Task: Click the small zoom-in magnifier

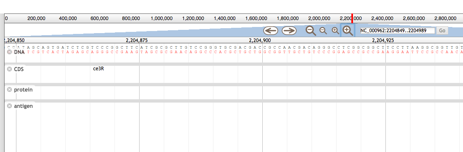Action: coord(335,31)
